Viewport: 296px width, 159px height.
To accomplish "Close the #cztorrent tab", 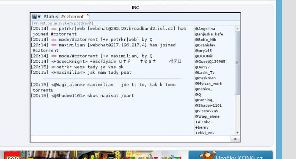I will coord(88,15).
